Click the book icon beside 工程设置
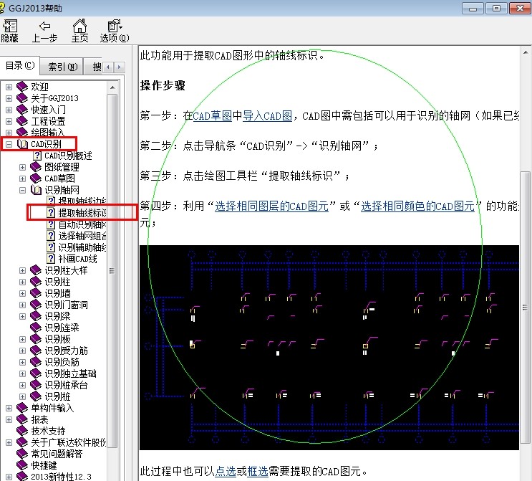 tap(22, 121)
